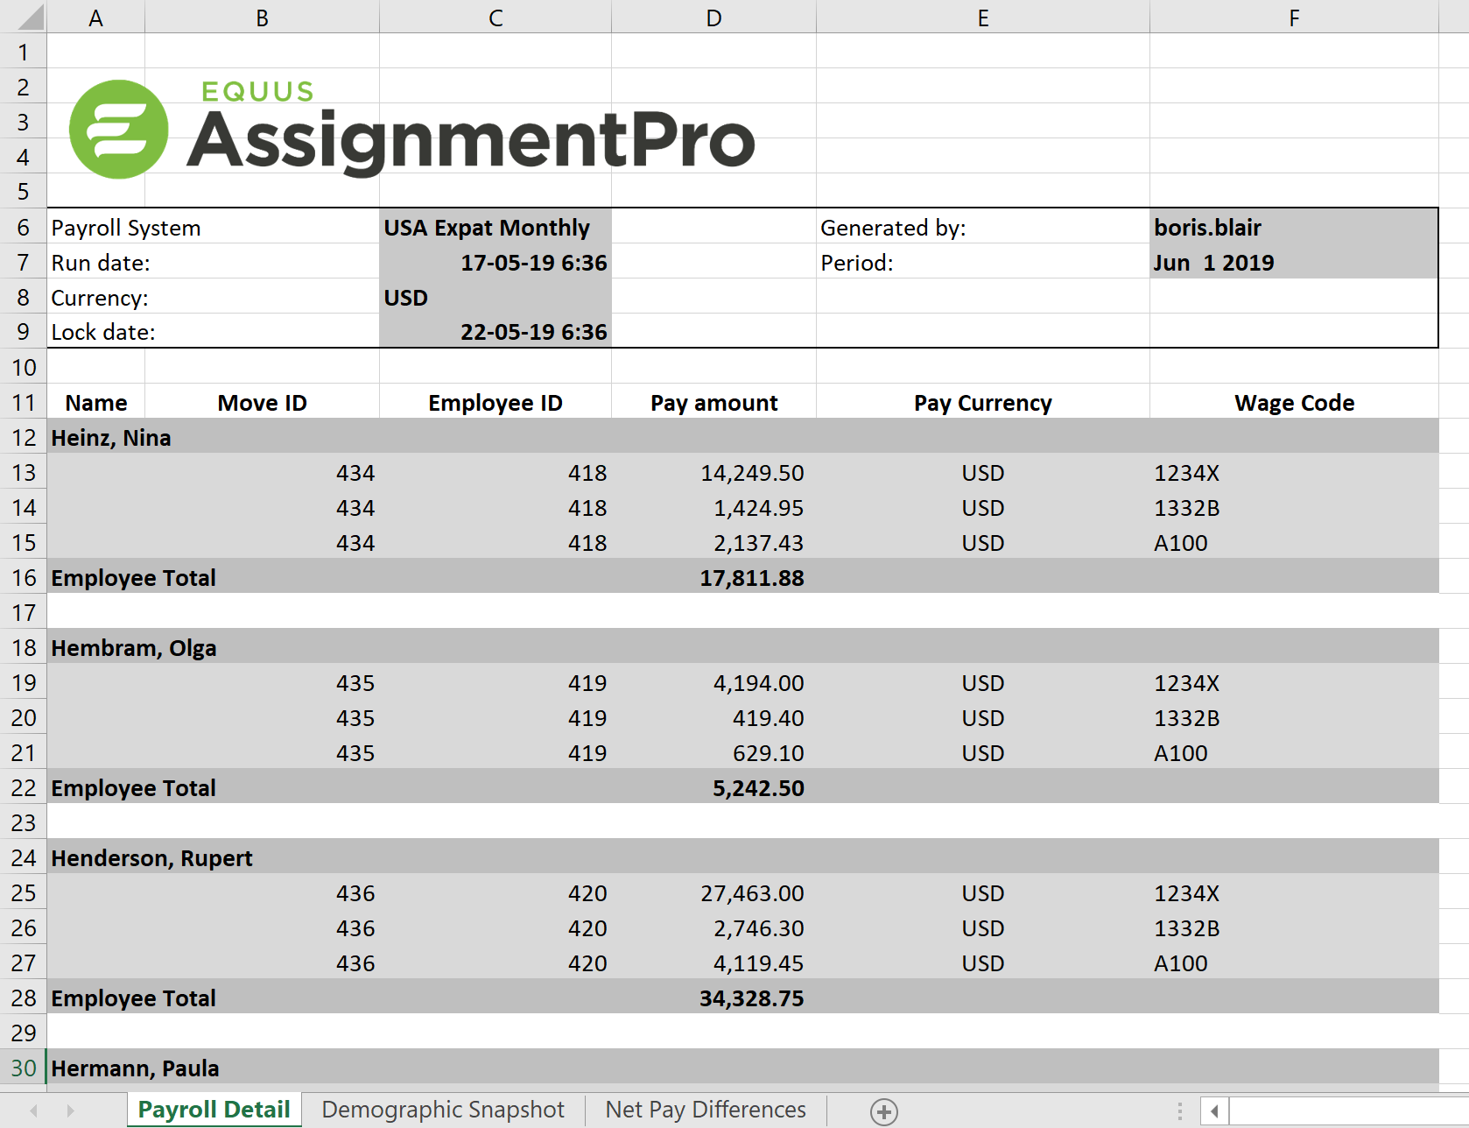Select the run date '17-05-19 6:36' cell
This screenshot has width=1469, height=1128.
(496, 262)
